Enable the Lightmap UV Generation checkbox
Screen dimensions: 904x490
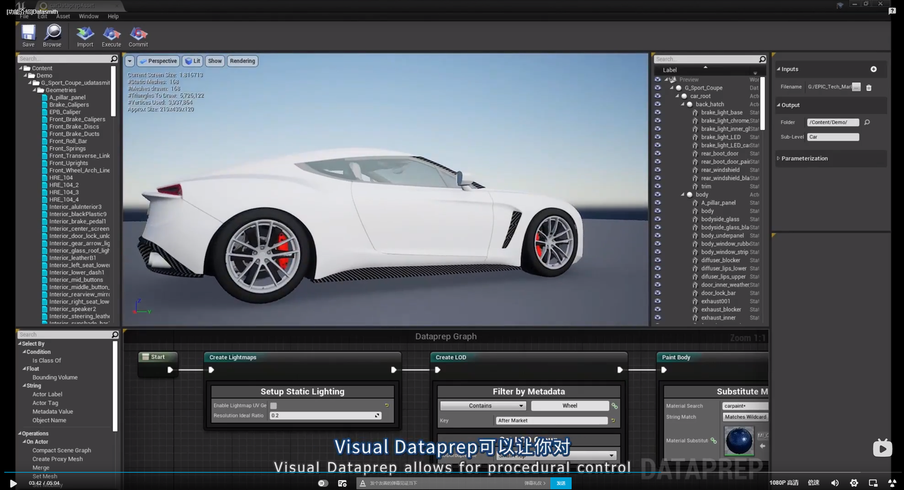pos(273,406)
